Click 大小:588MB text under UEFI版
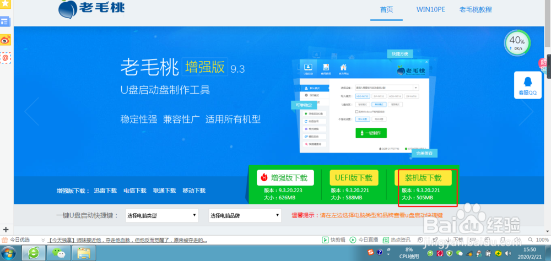 point(347,198)
